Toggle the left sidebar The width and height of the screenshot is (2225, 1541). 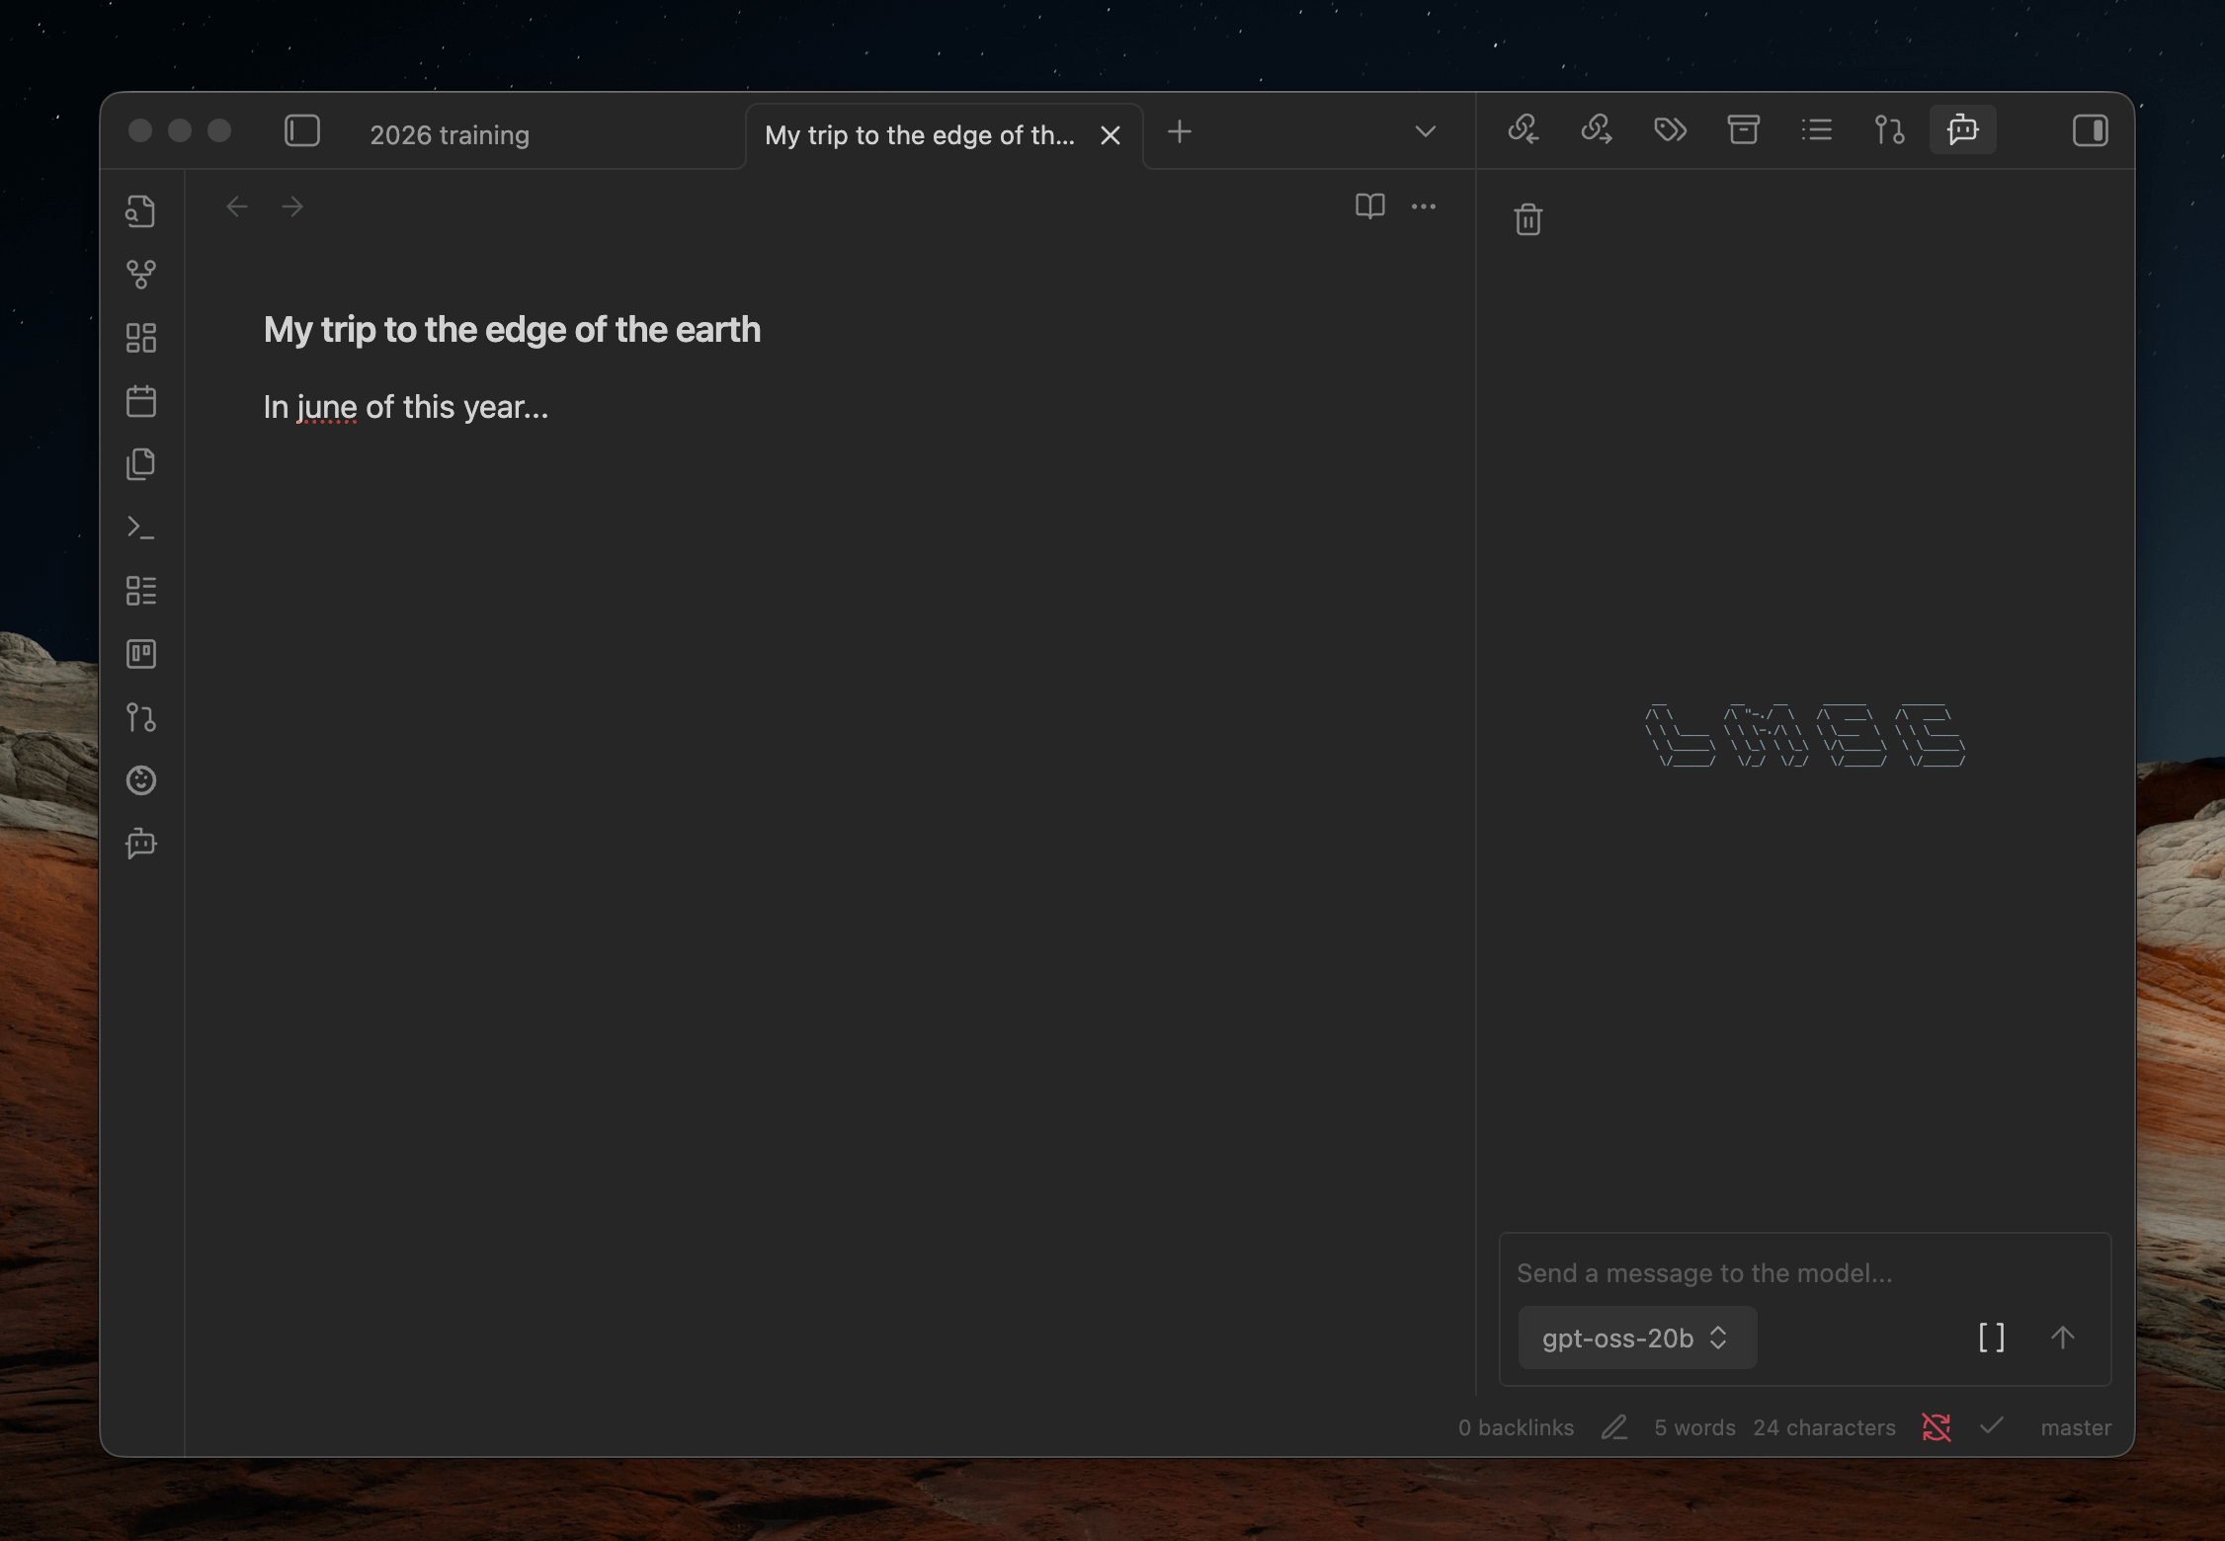click(x=302, y=130)
